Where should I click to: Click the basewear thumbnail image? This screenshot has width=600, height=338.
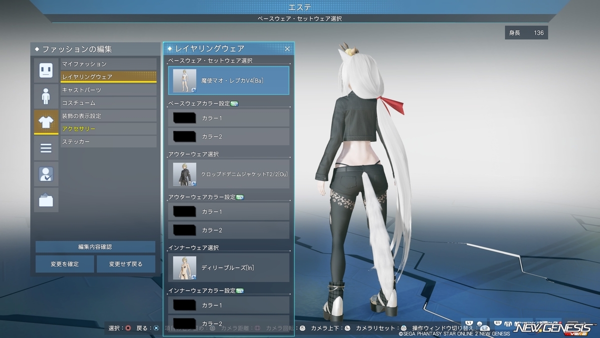click(x=184, y=81)
